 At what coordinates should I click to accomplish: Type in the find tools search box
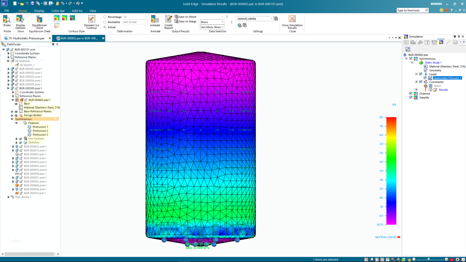pyautogui.click(x=411, y=10)
